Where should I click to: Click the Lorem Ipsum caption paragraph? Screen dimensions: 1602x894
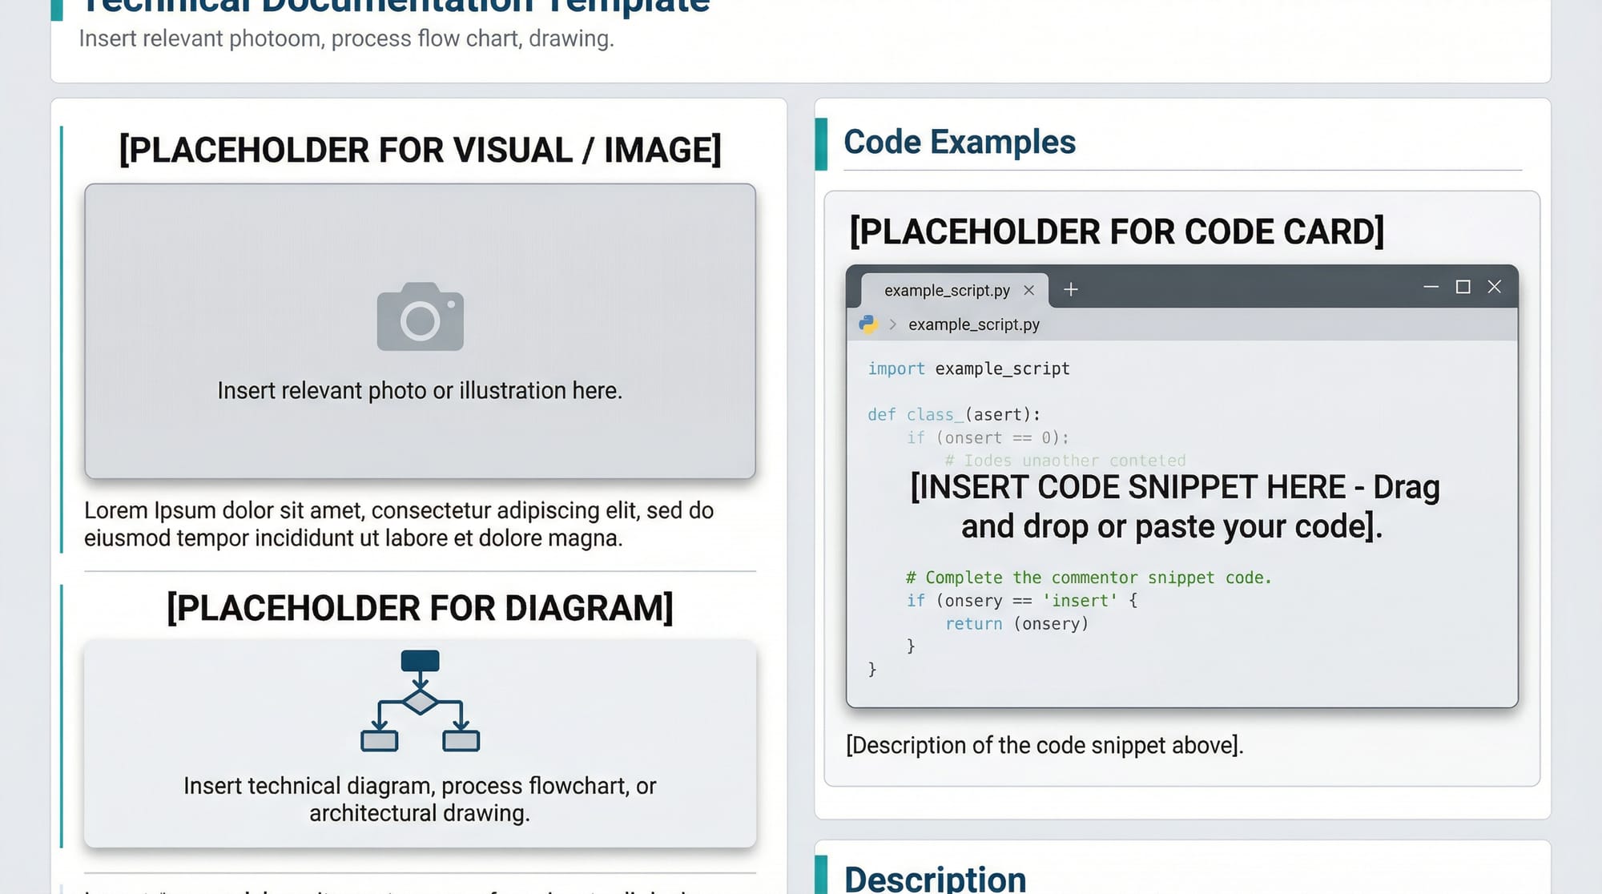point(398,524)
